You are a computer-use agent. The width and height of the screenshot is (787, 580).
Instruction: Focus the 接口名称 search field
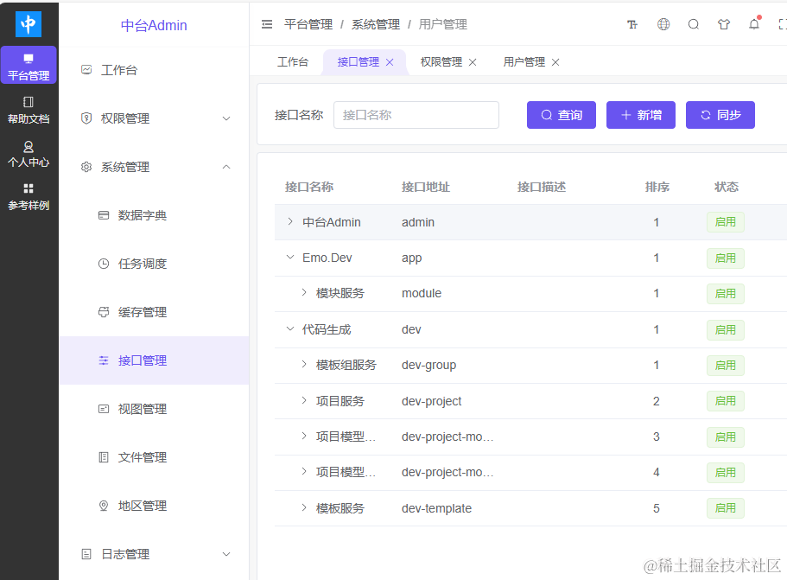pyautogui.click(x=416, y=115)
